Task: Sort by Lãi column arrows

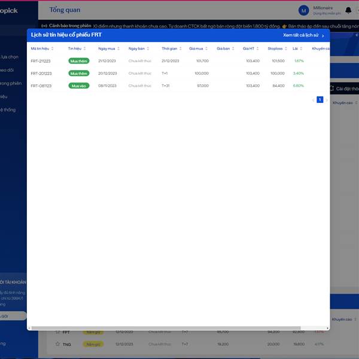Action: click(x=301, y=48)
